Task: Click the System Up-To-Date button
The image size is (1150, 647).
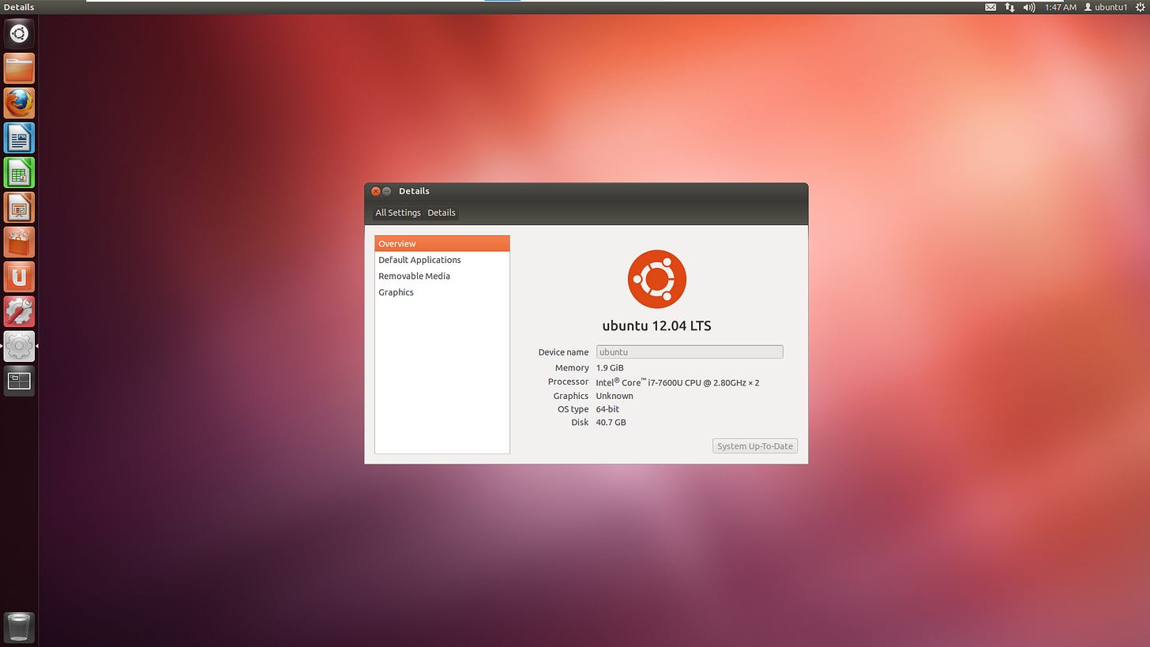Action: coord(754,446)
